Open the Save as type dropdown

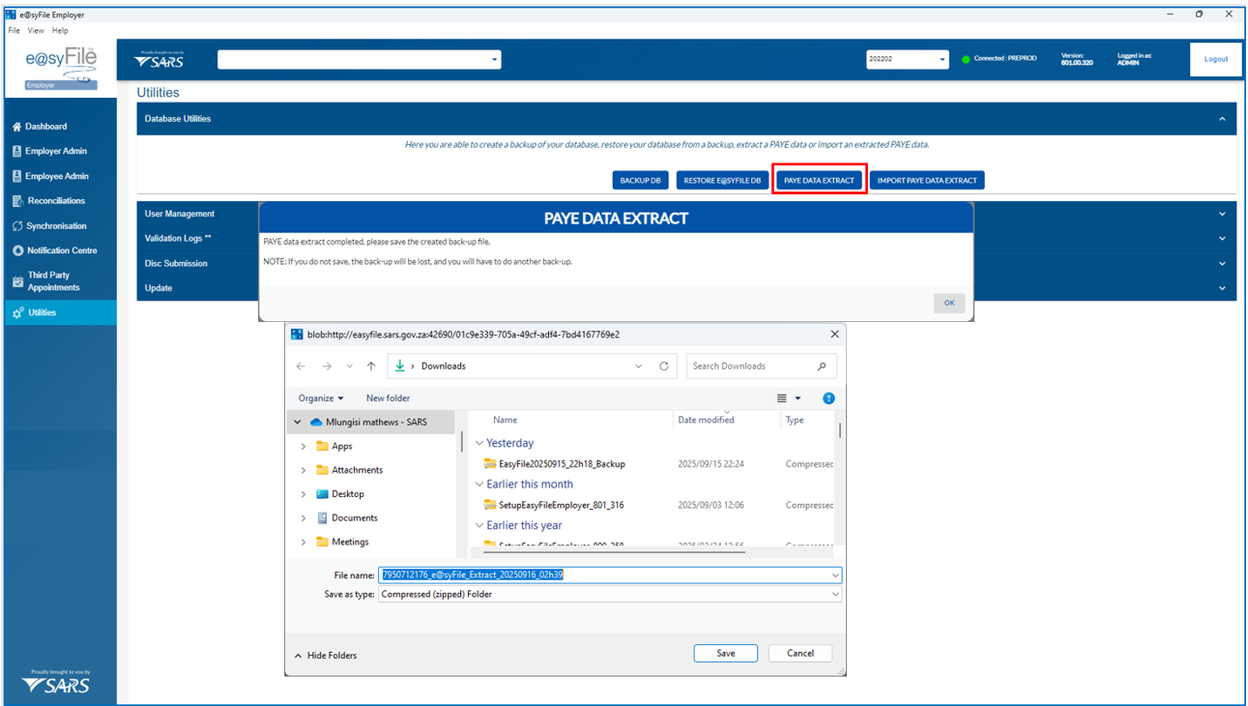(x=835, y=595)
